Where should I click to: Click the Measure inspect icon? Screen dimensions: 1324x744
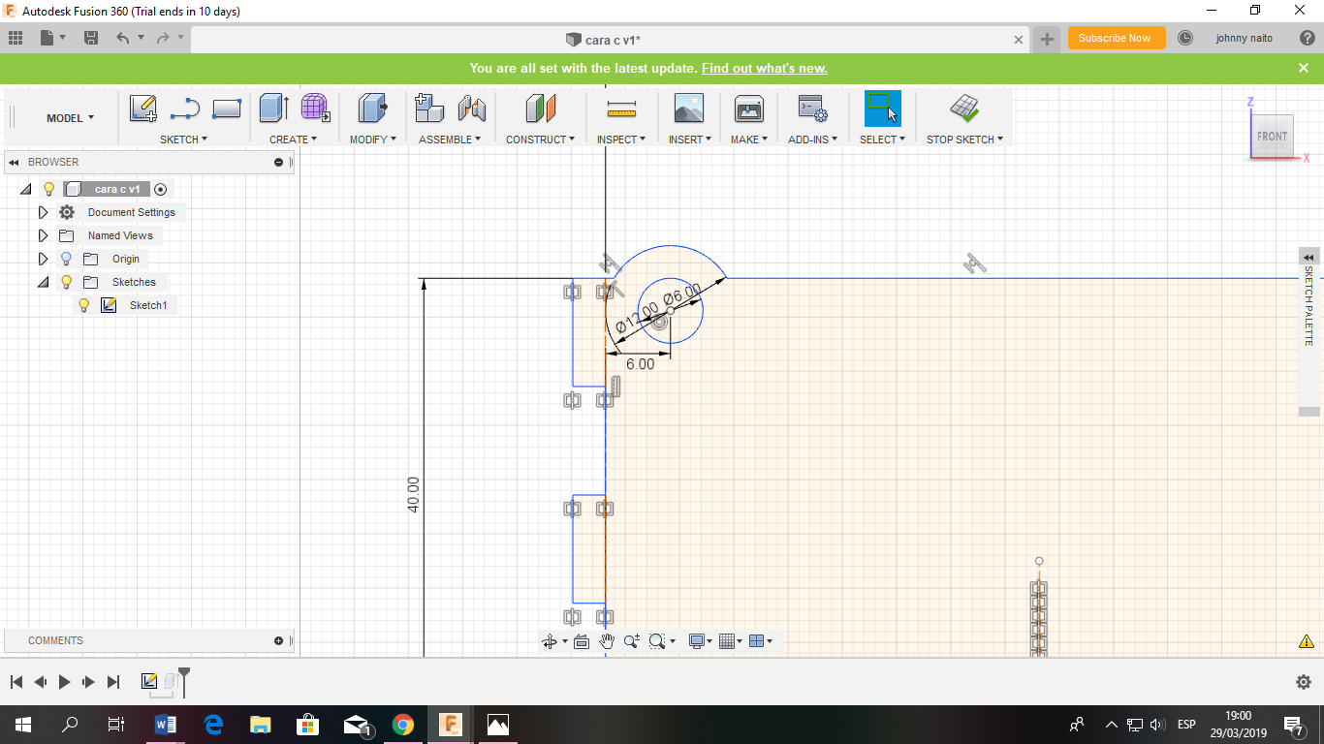pos(621,108)
